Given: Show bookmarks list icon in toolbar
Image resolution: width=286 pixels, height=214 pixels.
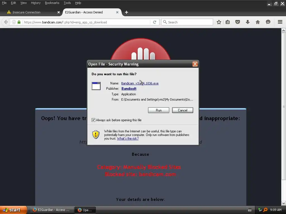Looking at the screenshot, I should (228, 22).
